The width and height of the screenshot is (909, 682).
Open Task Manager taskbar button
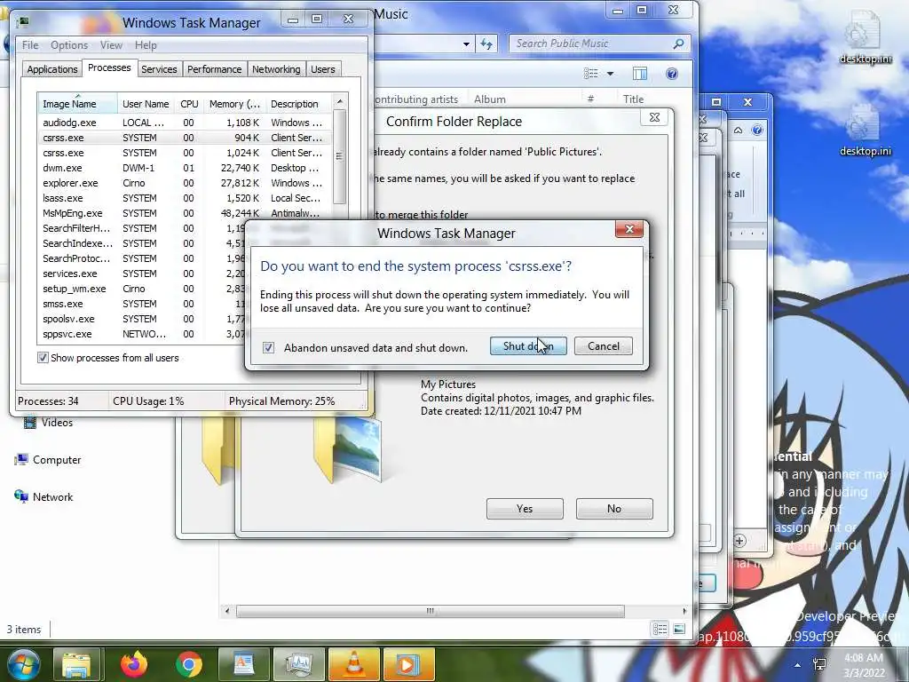coord(298,664)
